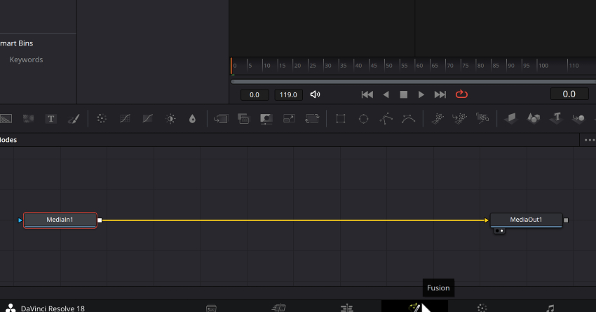Mute audio with the speaker icon
Screen dimensions: 596x312
pyautogui.click(x=315, y=94)
